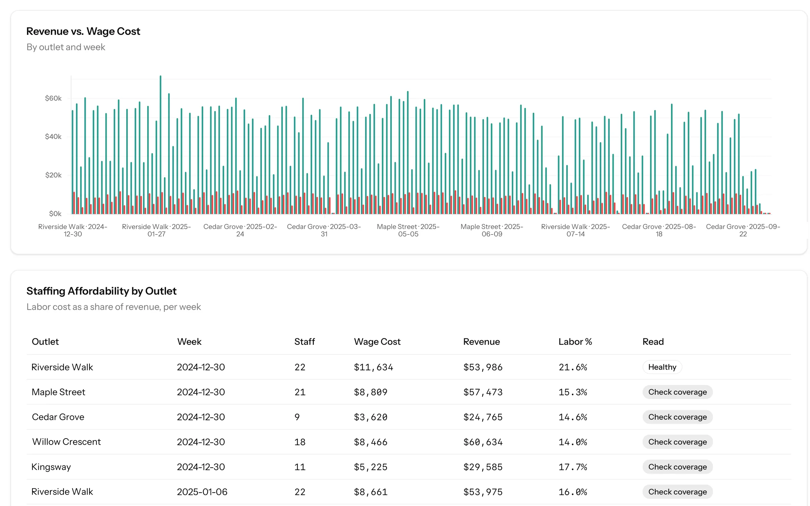
Task: Click the Riverside Walk 2025-01-27 axis label
Action: (x=157, y=230)
